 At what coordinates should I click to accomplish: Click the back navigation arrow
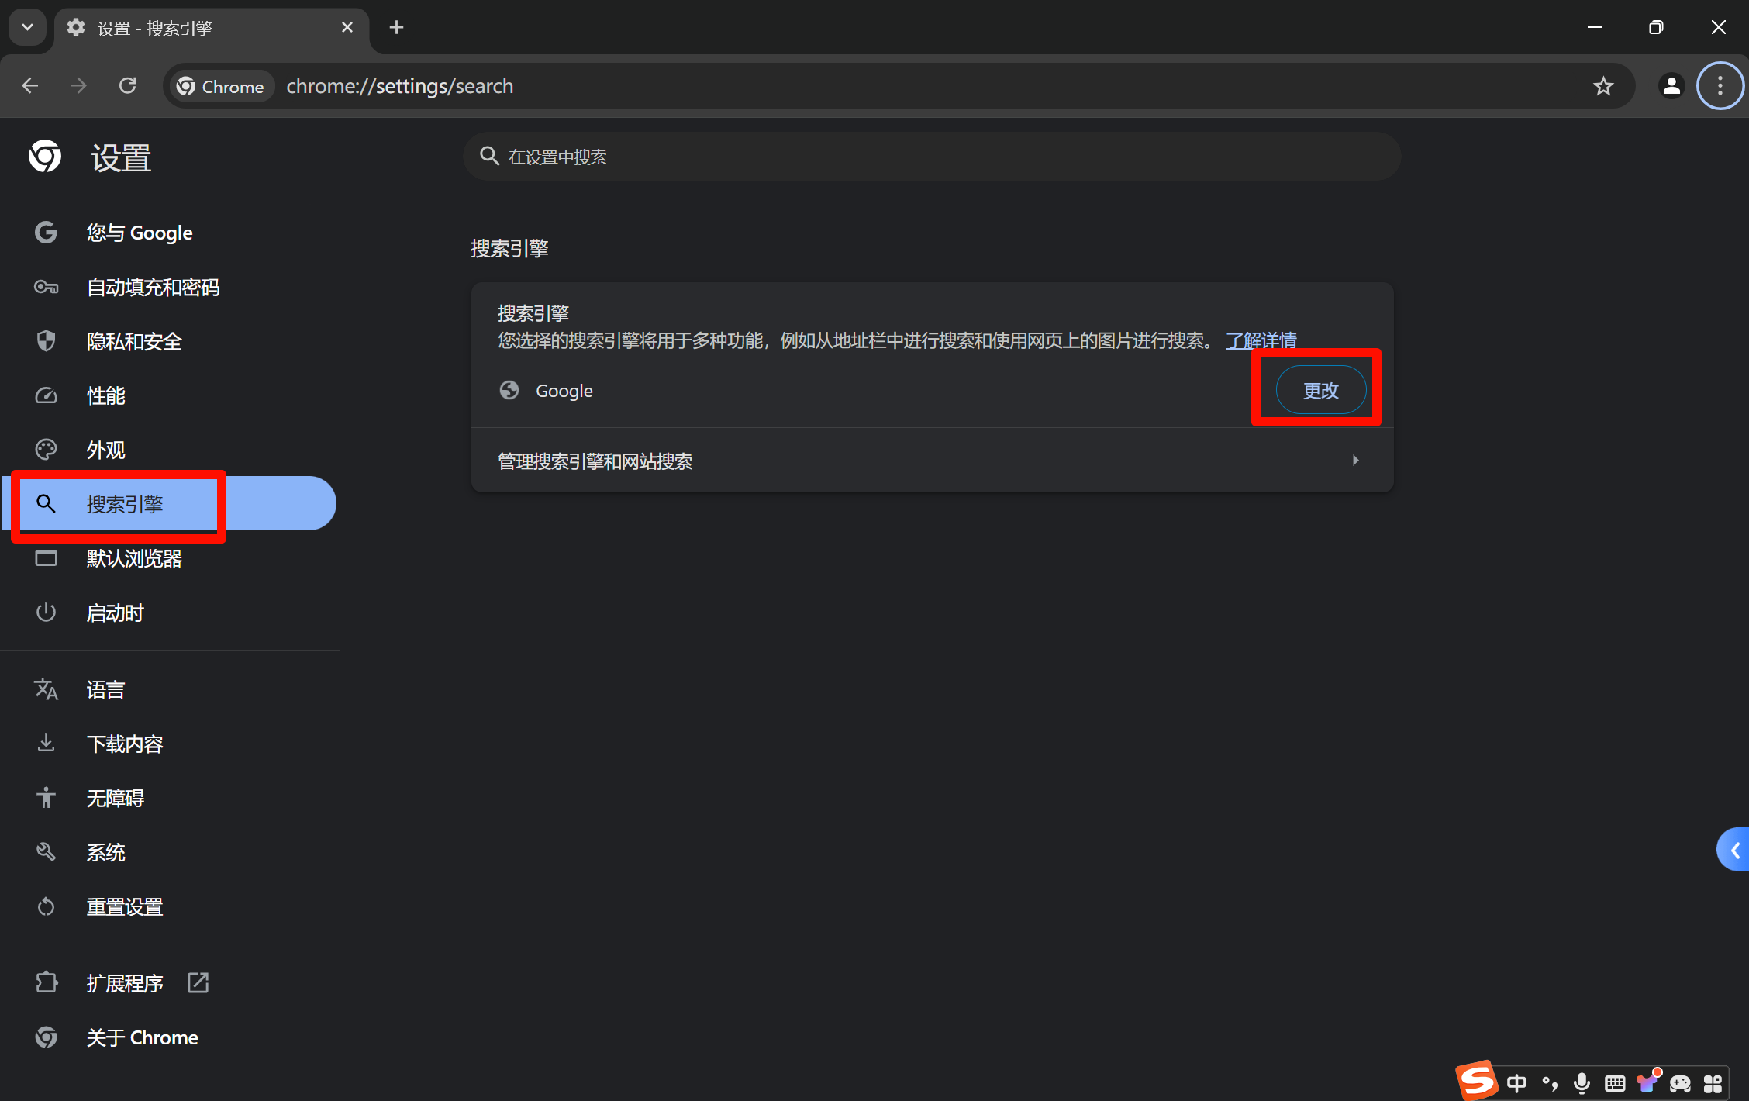coord(30,86)
